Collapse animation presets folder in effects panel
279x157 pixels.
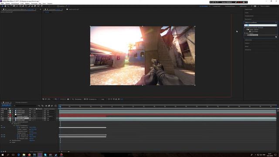pyautogui.click(x=245, y=27)
